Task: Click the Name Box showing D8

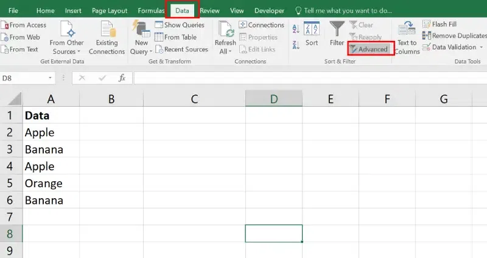Action: pos(23,78)
